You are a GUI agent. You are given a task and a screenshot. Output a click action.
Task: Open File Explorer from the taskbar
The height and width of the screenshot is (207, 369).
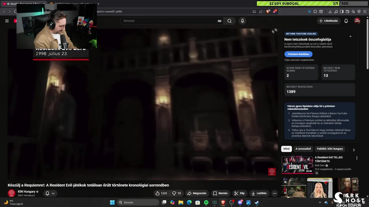(181, 202)
